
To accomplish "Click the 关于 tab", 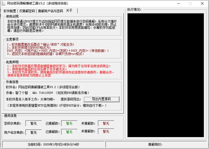I will 69,11.
